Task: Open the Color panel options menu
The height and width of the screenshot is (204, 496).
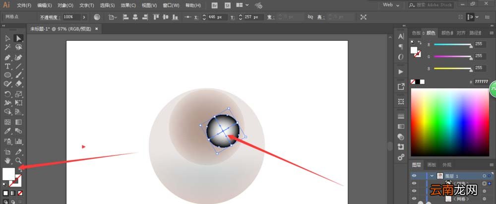Action: [x=491, y=33]
